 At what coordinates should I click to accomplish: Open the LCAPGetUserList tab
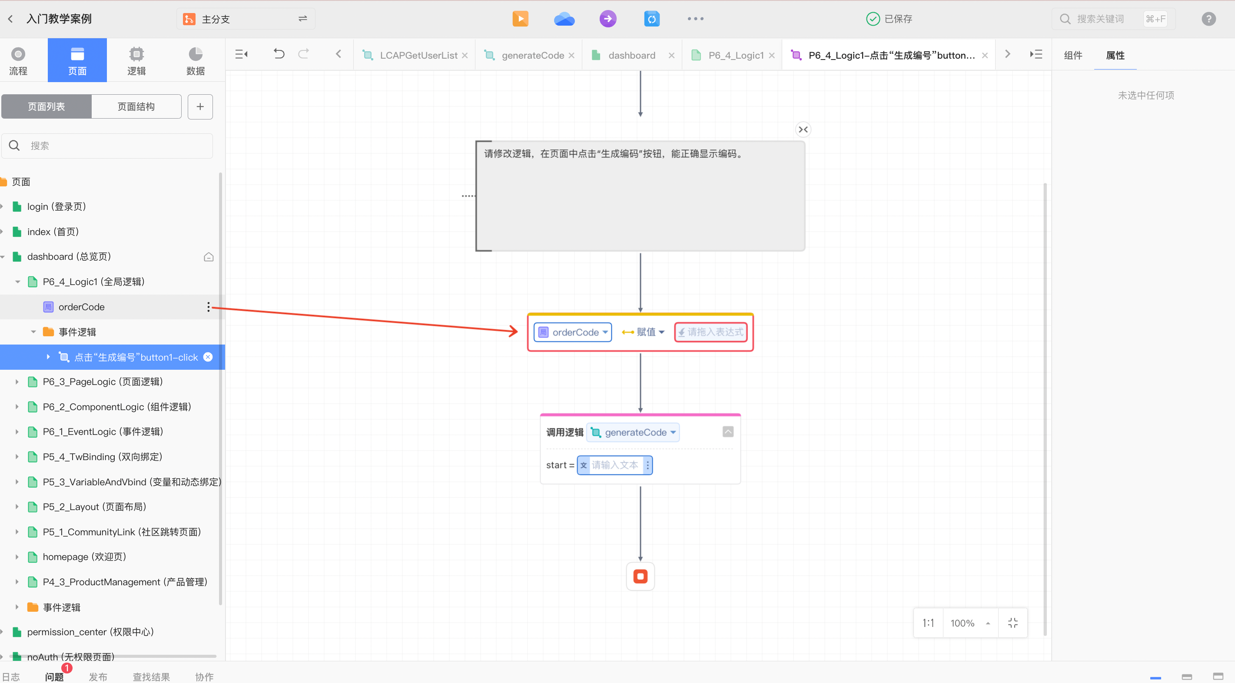tap(415, 55)
